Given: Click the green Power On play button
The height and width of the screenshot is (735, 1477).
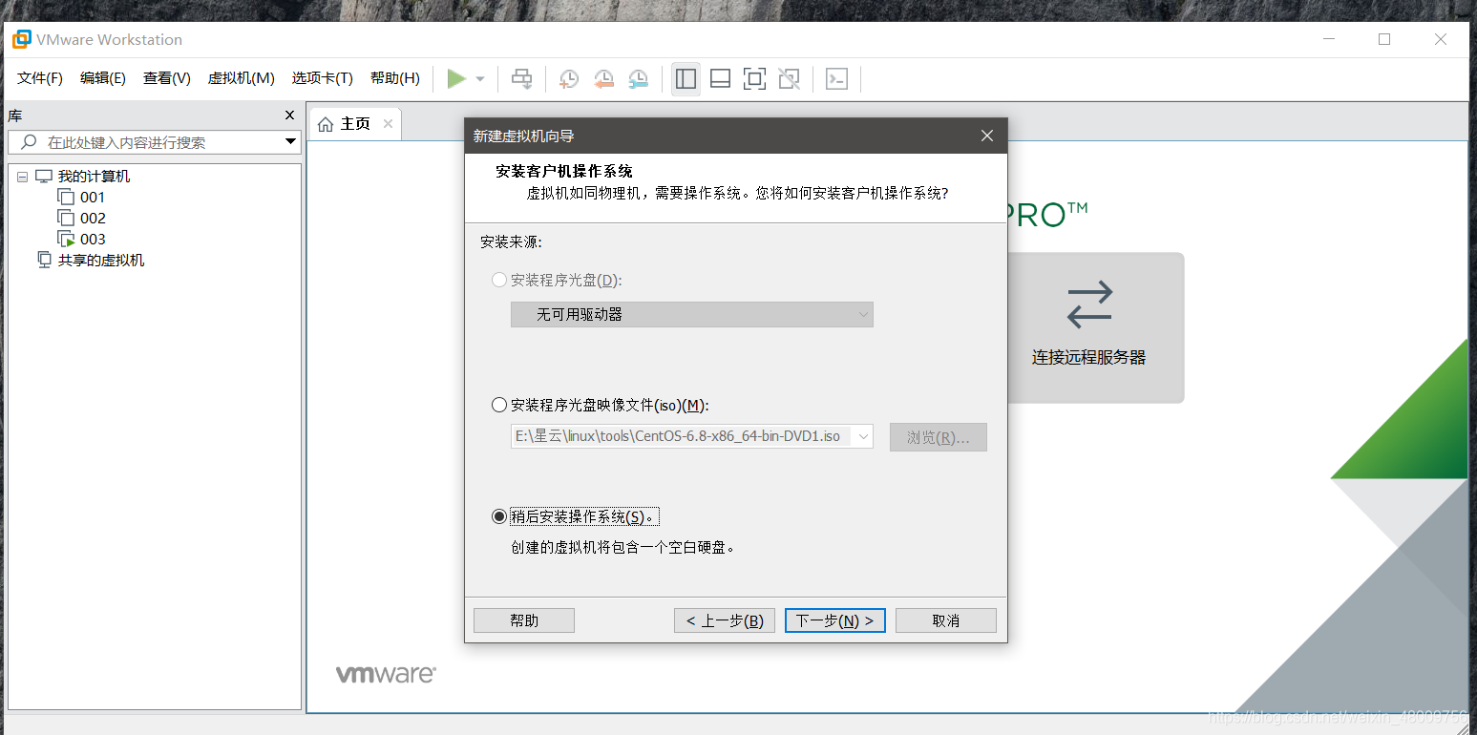Looking at the screenshot, I should coord(456,78).
